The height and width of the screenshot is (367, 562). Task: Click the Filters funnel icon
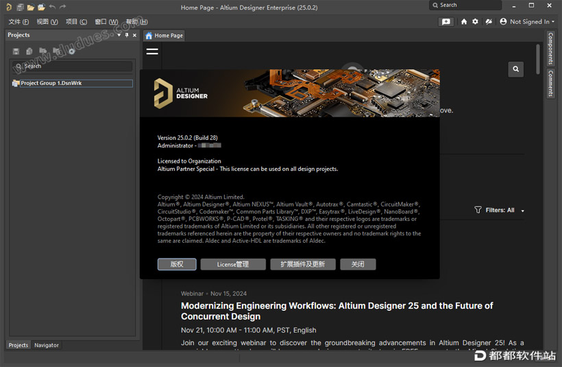click(x=478, y=209)
